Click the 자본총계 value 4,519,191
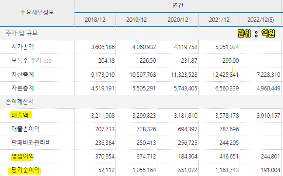283x176 pixels. coord(103,88)
